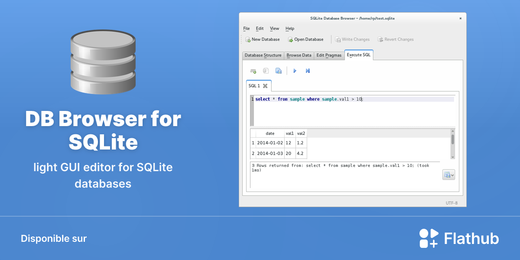Click the Disponible sur text
Image resolution: width=520 pixels, height=260 pixels.
coord(54,238)
